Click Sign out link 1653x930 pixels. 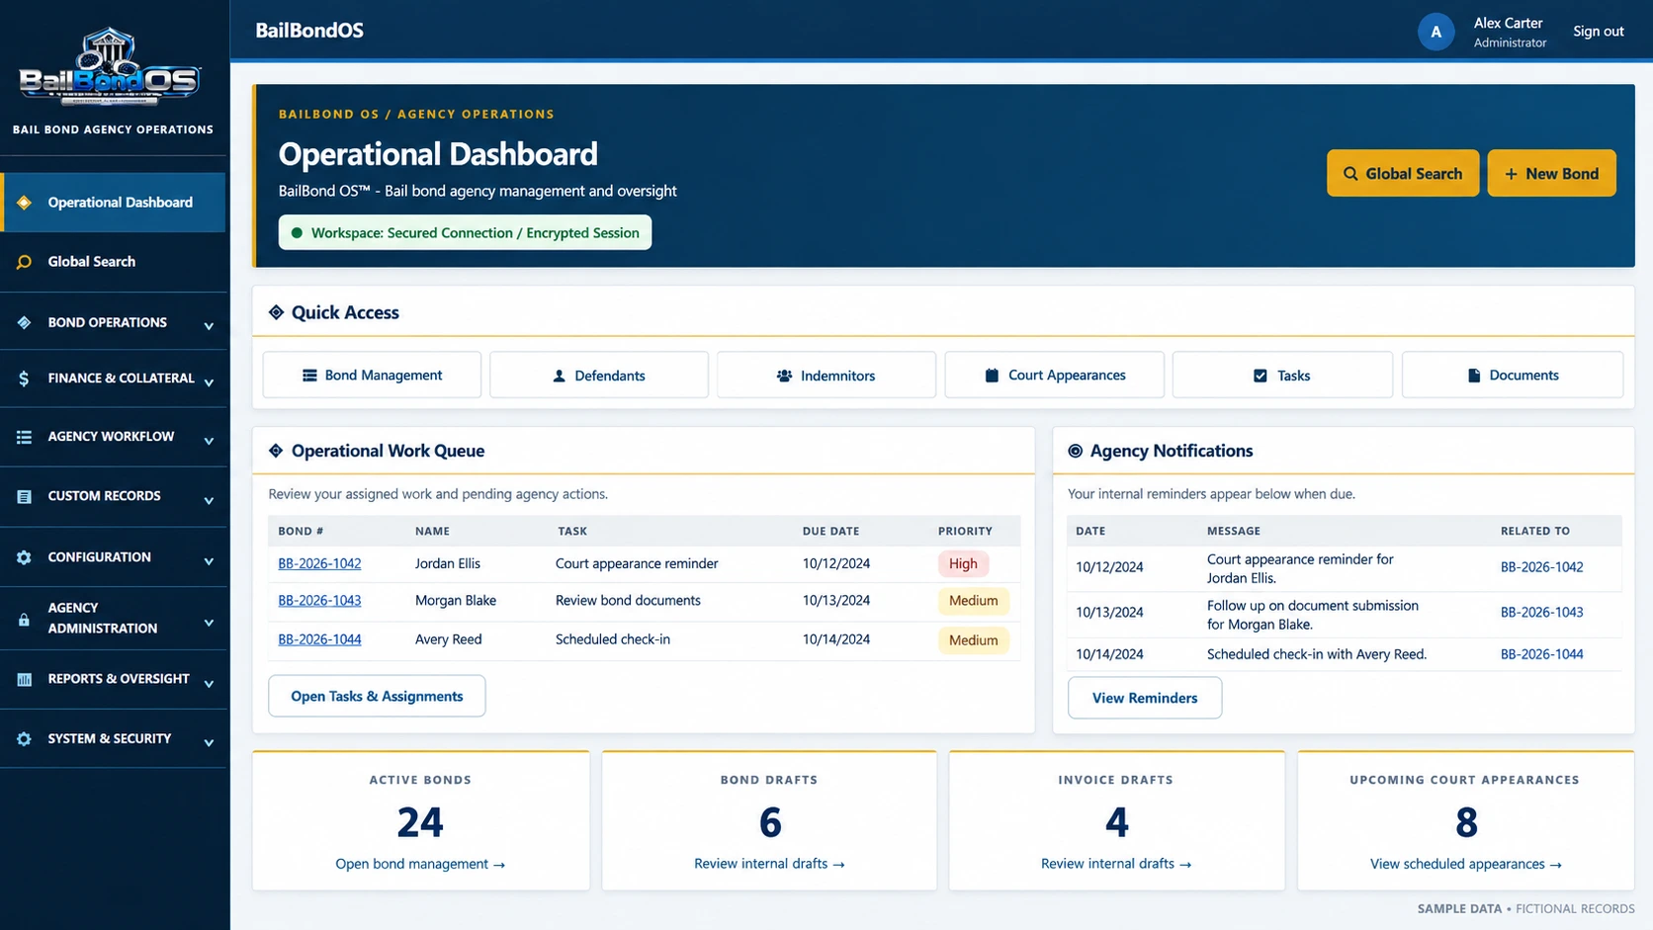point(1598,32)
